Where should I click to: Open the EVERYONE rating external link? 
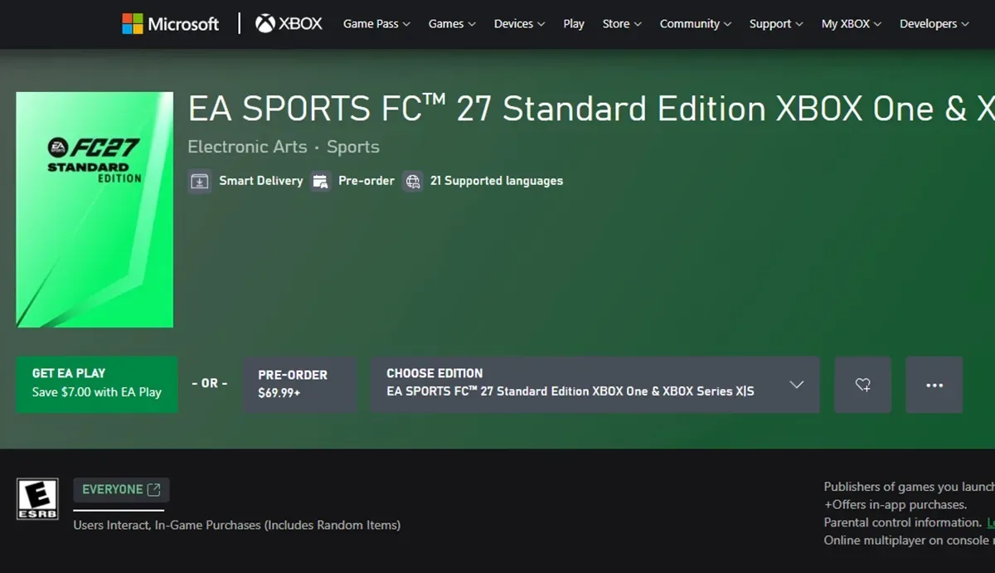tap(121, 489)
